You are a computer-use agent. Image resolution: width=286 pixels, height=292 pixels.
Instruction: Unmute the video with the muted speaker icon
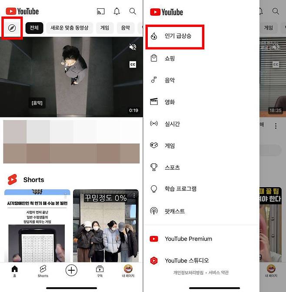133,47
